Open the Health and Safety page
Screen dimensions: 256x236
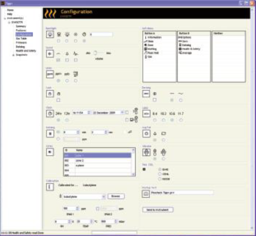point(26,51)
